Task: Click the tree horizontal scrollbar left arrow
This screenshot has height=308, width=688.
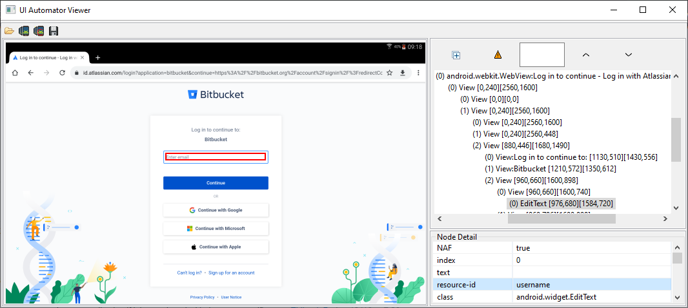Action: (440, 218)
